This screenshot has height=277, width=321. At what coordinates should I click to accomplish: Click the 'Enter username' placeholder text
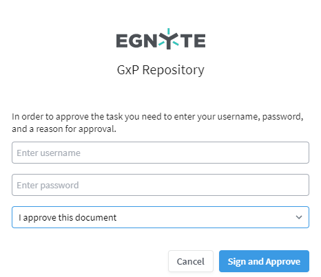tap(48, 153)
